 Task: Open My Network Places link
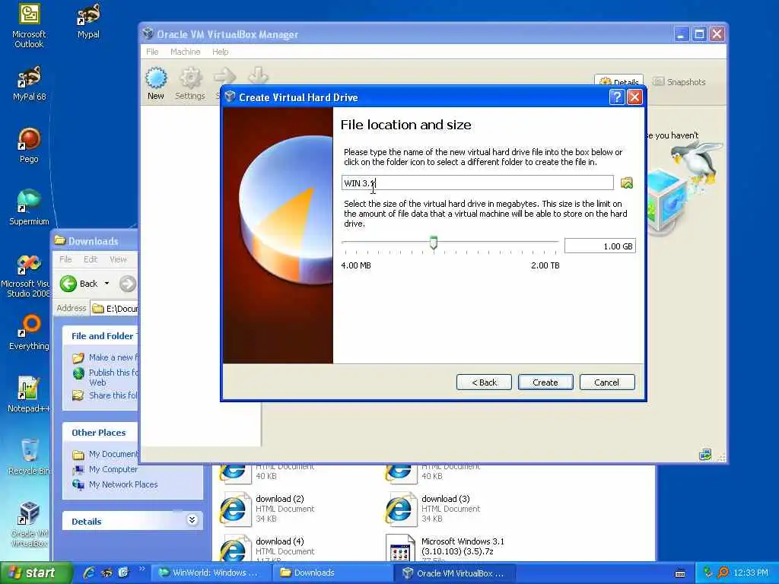[123, 484]
